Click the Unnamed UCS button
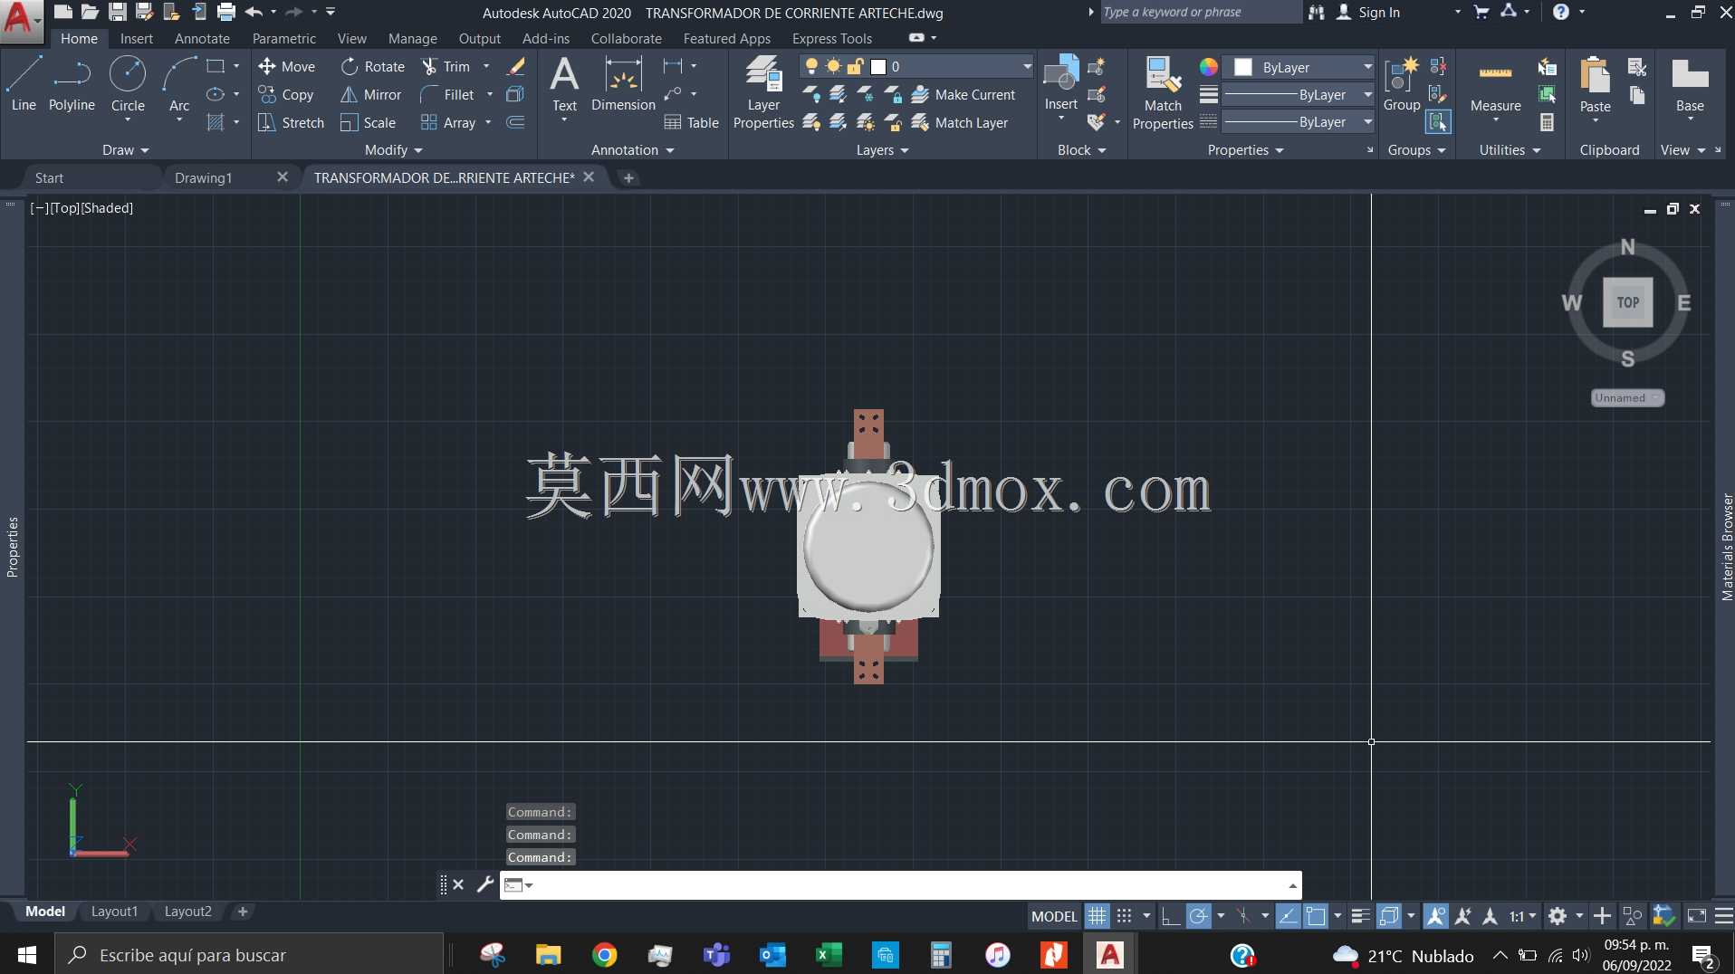1735x974 pixels. point(1627,397)
